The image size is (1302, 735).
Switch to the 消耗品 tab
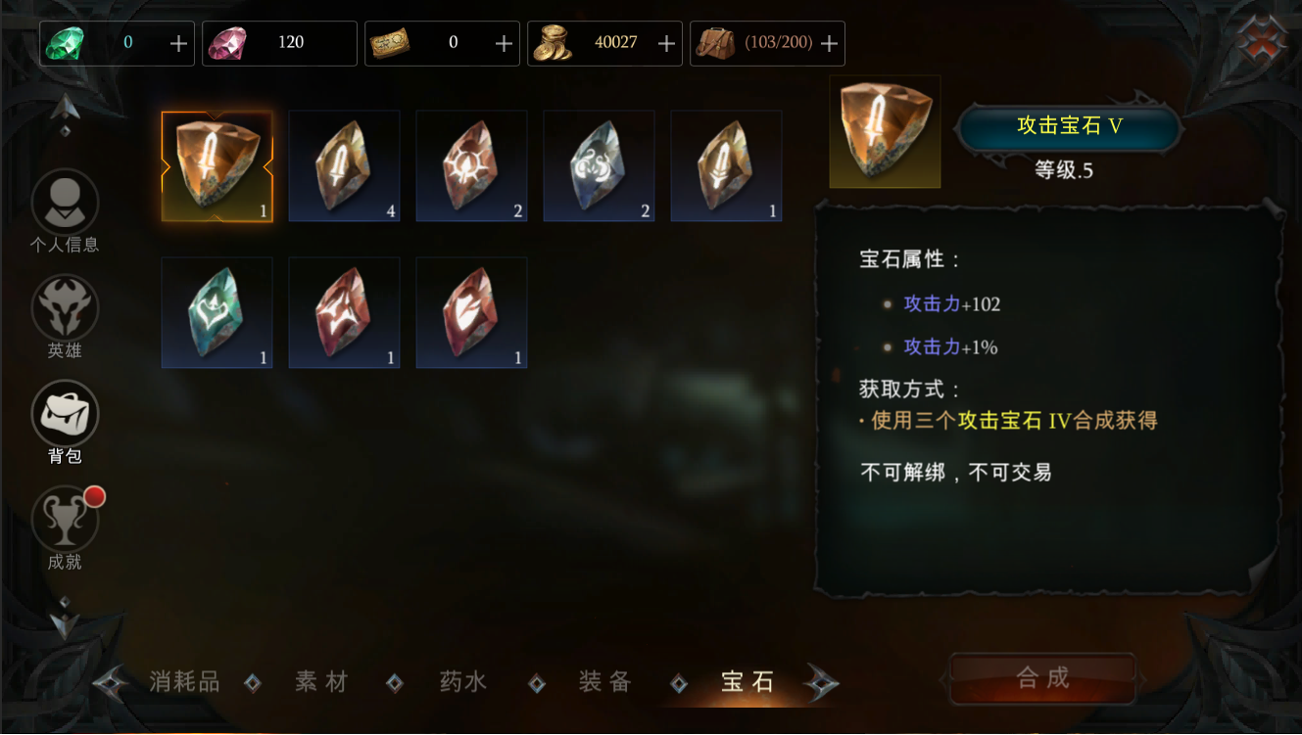pyautogui.click(x=185, y=682)
